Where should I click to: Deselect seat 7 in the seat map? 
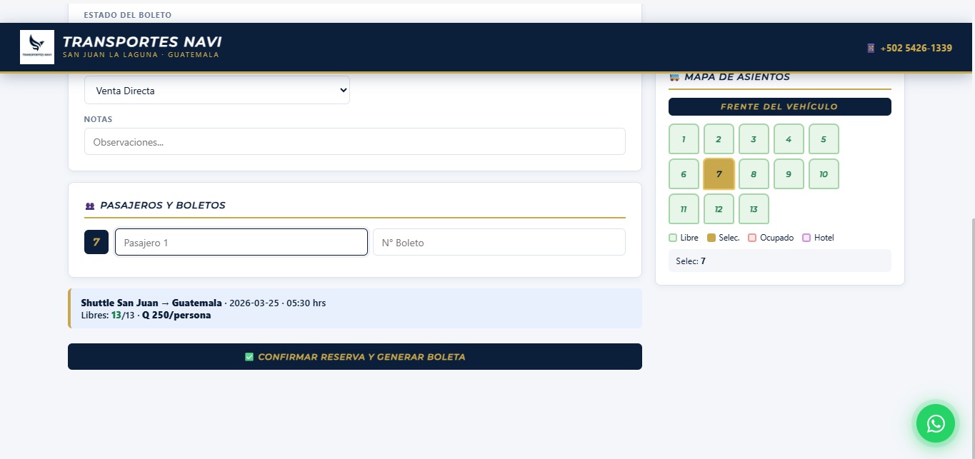point(719,174)
